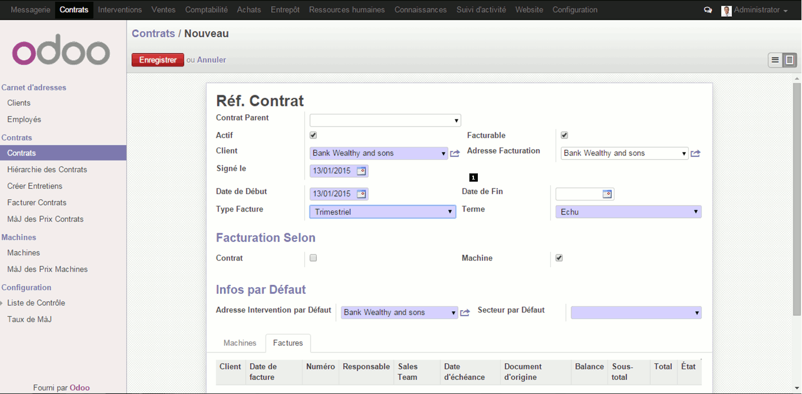This screenshot has width=802, height=394.
Task: Toggle the Actif checkbox
Action: [x=313, y=136]
